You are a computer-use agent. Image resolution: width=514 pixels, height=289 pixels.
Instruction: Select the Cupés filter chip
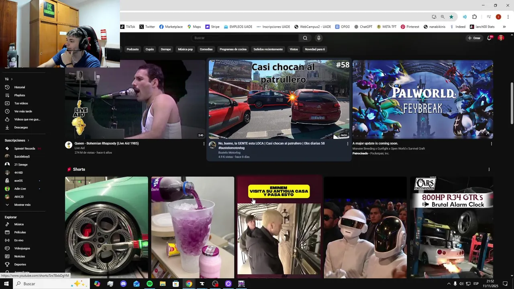point(150,49)
